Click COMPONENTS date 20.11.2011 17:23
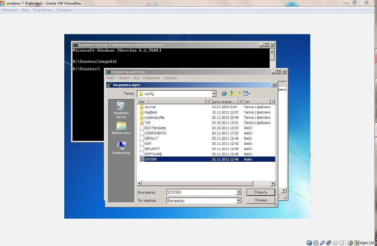 (x=225, y=133)
